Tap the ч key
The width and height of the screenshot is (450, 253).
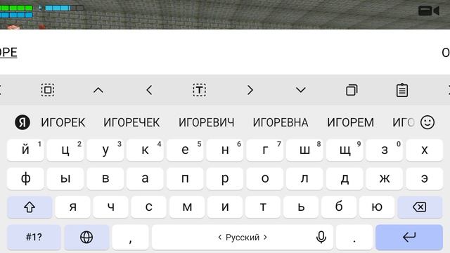[111, 207]
